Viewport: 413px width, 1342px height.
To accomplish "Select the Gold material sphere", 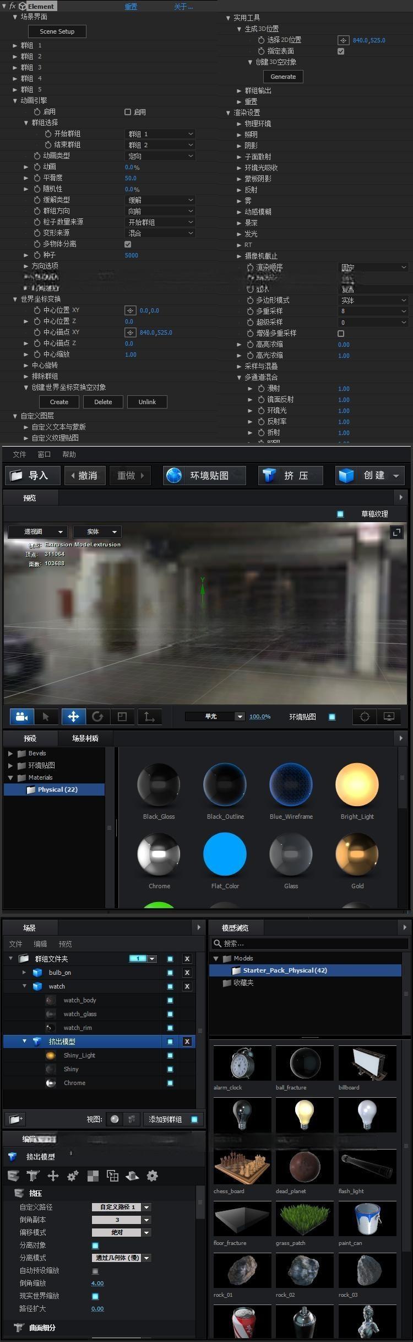I will click(x=357, y=854).
